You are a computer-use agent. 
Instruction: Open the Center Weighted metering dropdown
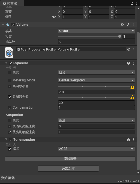point(96,80)
